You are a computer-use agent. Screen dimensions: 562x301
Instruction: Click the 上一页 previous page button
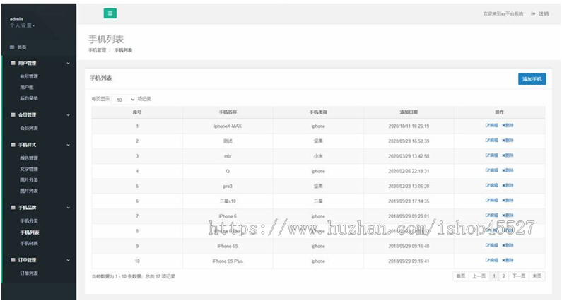coord(479,276)
